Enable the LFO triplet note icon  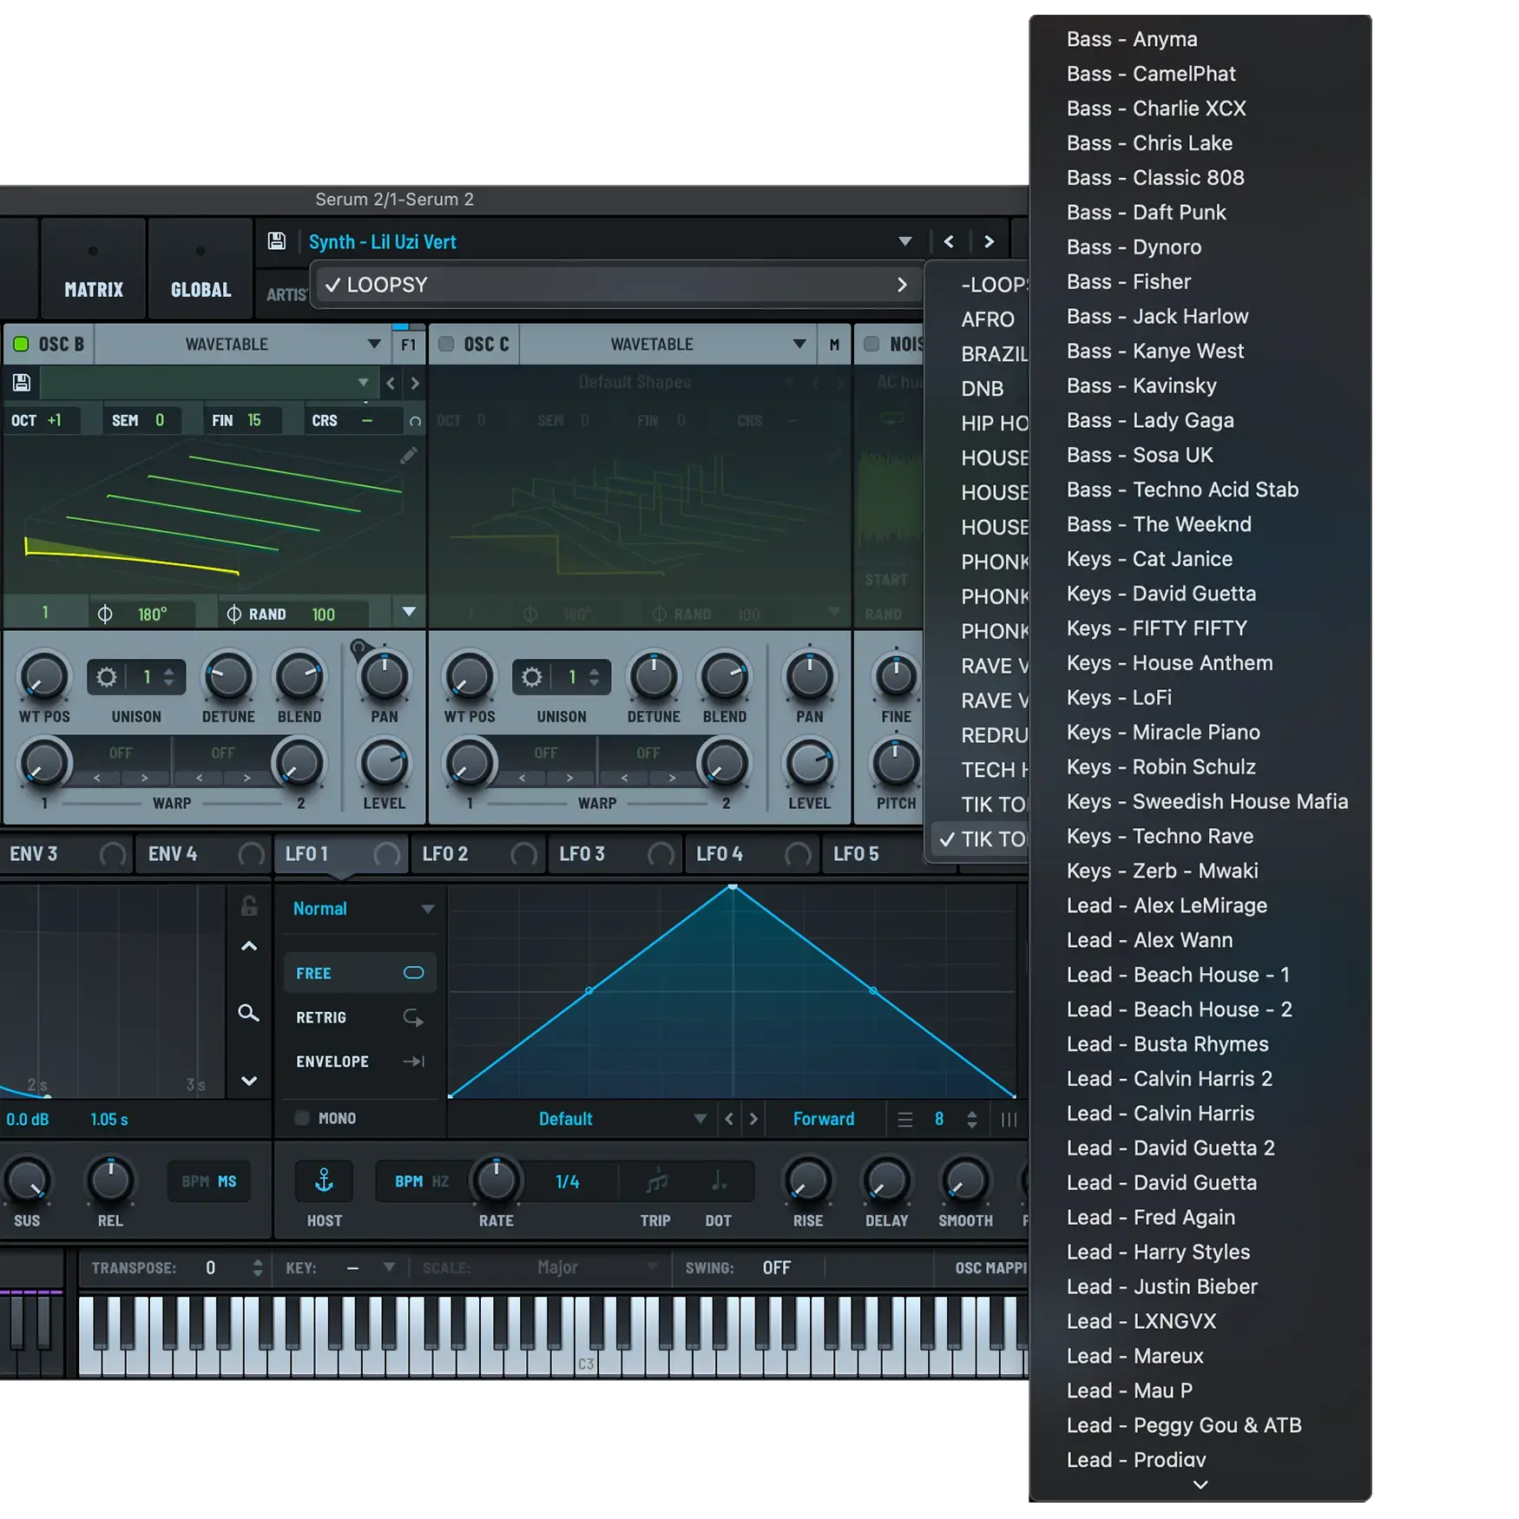click(656, 1181)
